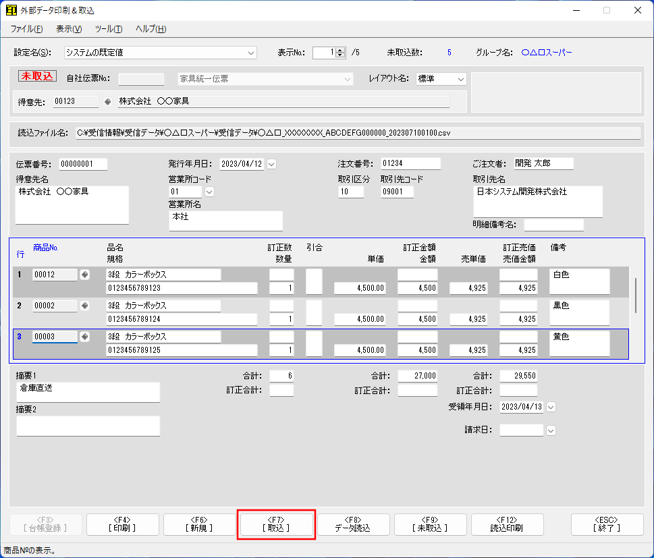Click the ESC 終了 button

[607, 524]
